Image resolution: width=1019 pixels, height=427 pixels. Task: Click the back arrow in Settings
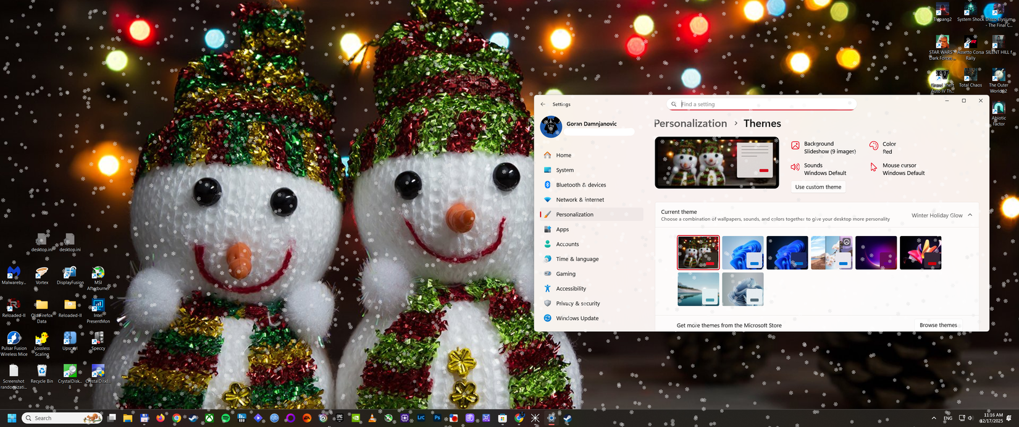tap(543, 104)
